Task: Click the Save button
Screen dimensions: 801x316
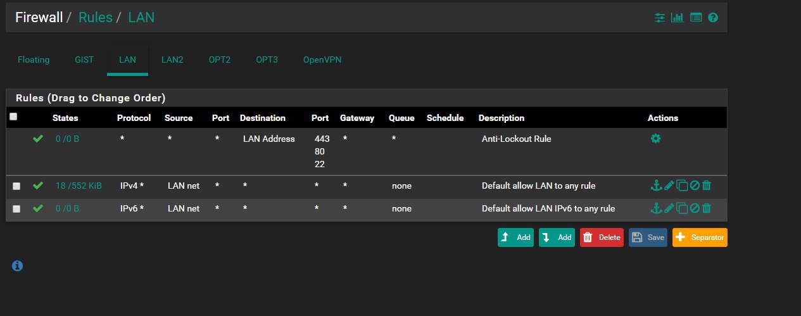Action: click(x=648, y=237)
